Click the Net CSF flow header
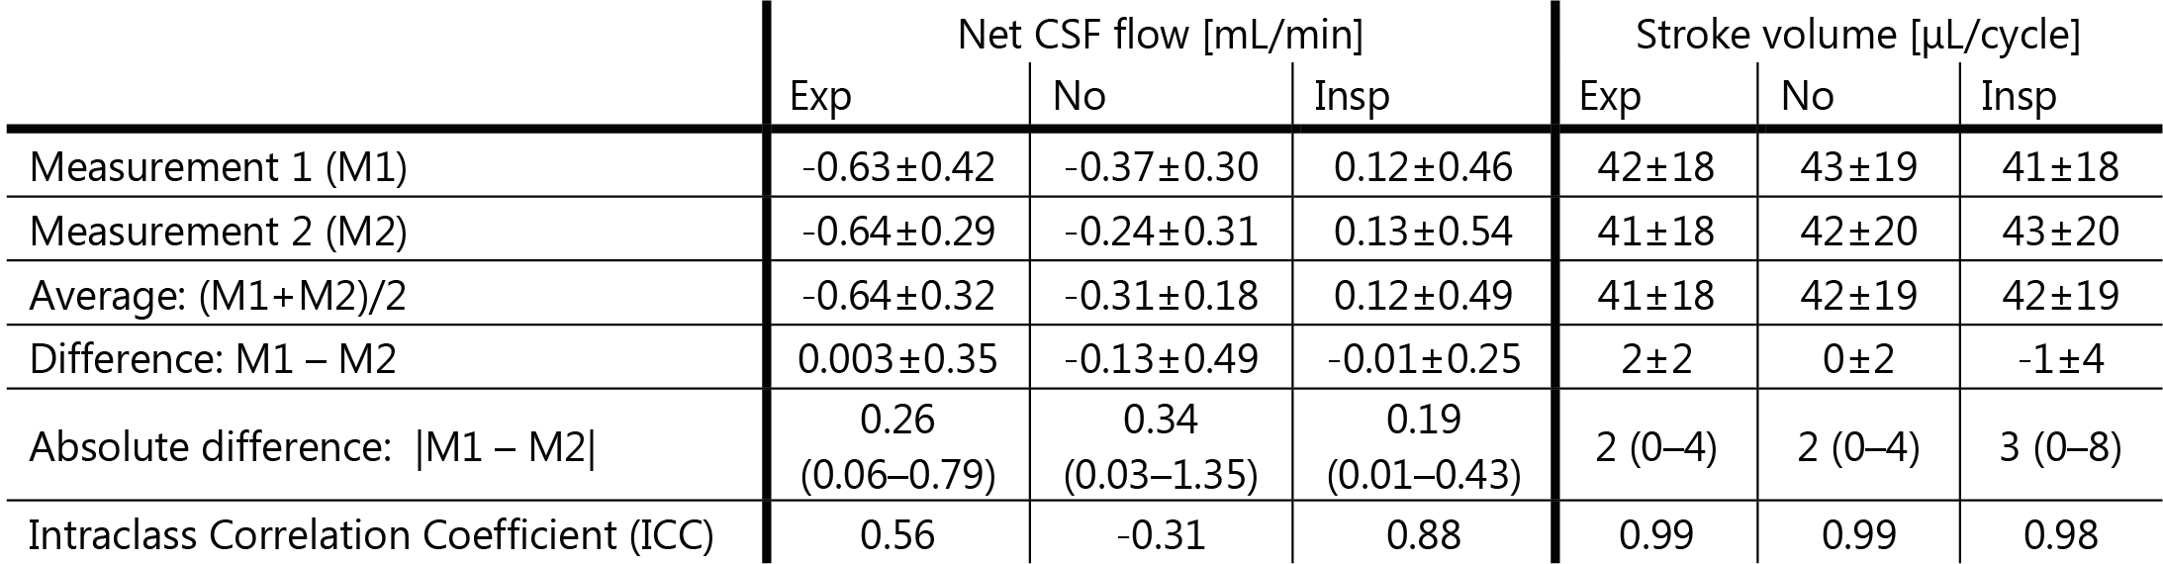 [x=1160, y=36]
